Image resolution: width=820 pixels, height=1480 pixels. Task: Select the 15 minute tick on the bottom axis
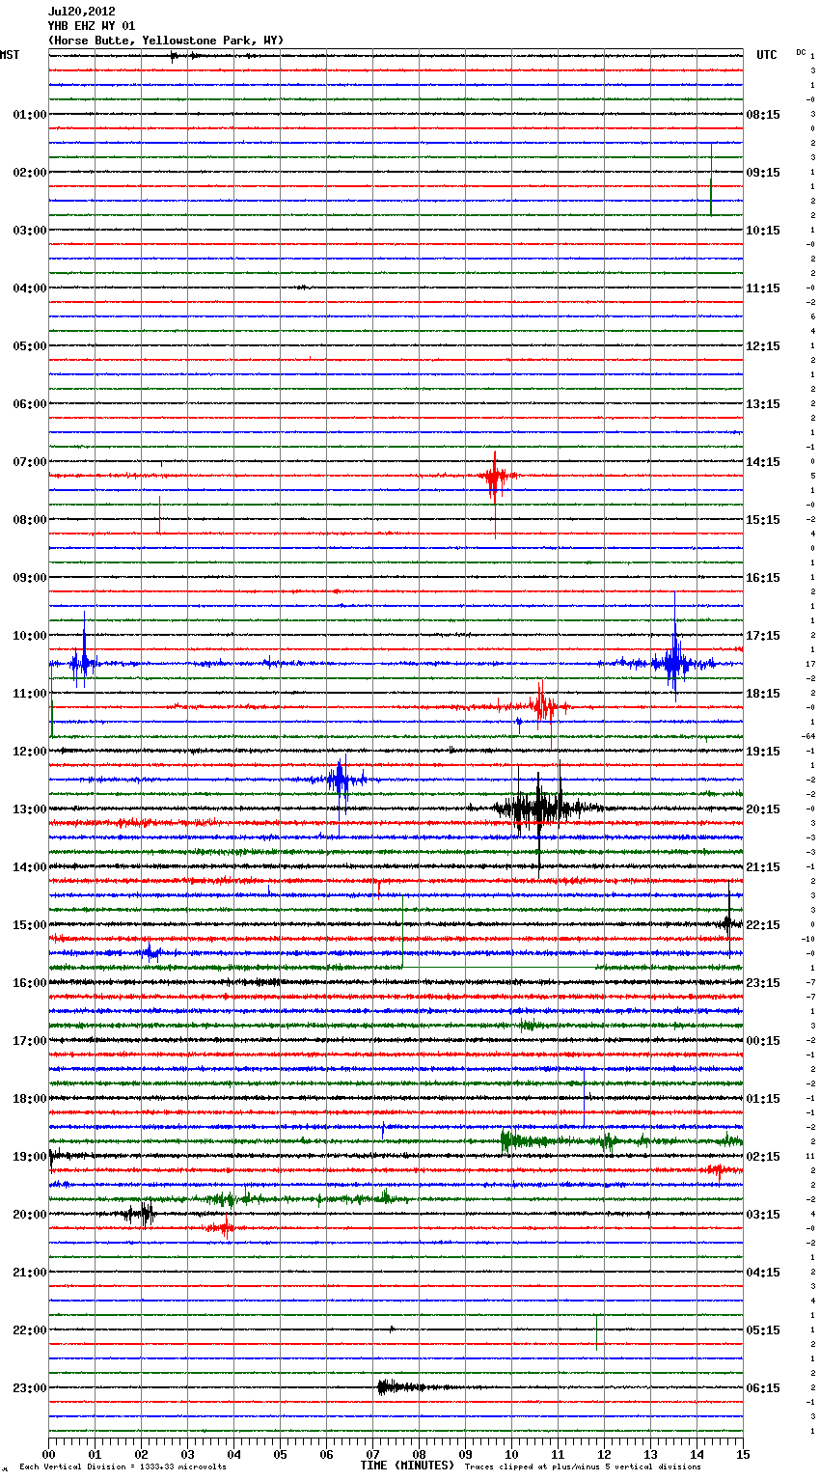[x=742, y=1454]
